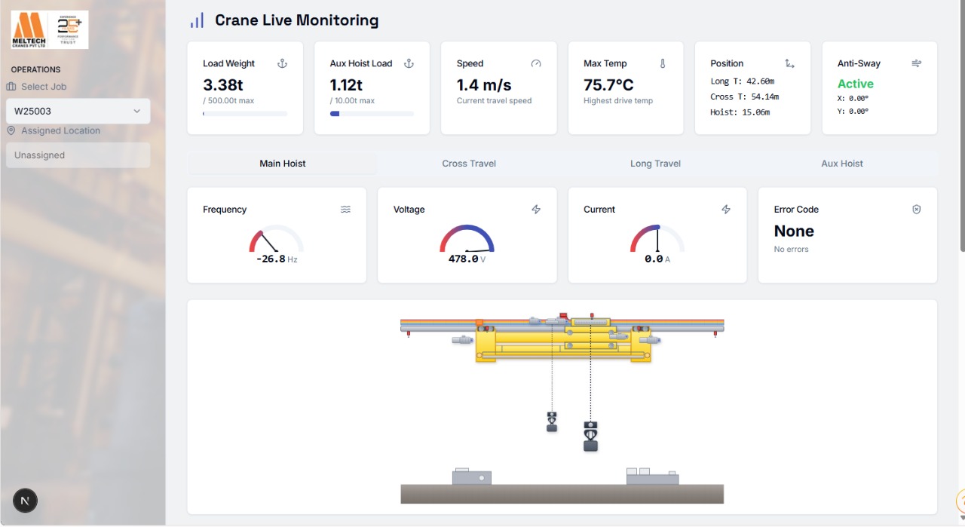Select the Long Travel tab
This screenshot has height=527, width=965.
[655, 163]
